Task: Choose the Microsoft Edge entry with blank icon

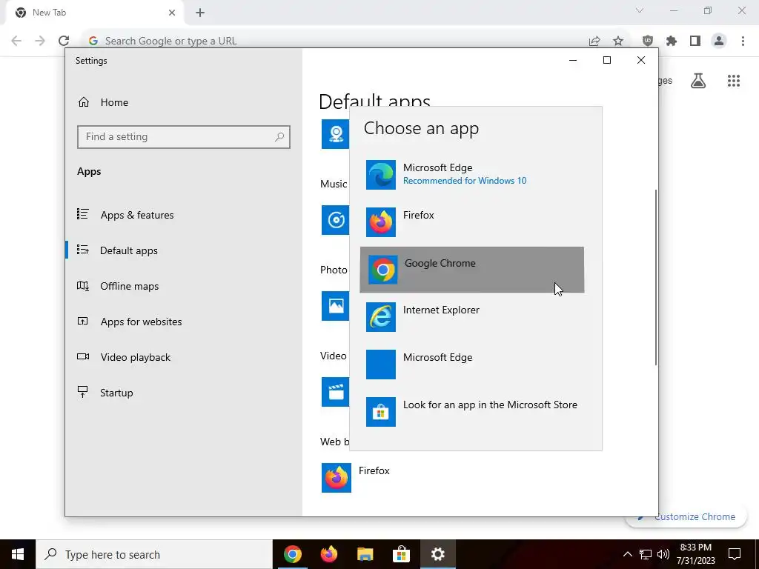Action: pos(472,365)
